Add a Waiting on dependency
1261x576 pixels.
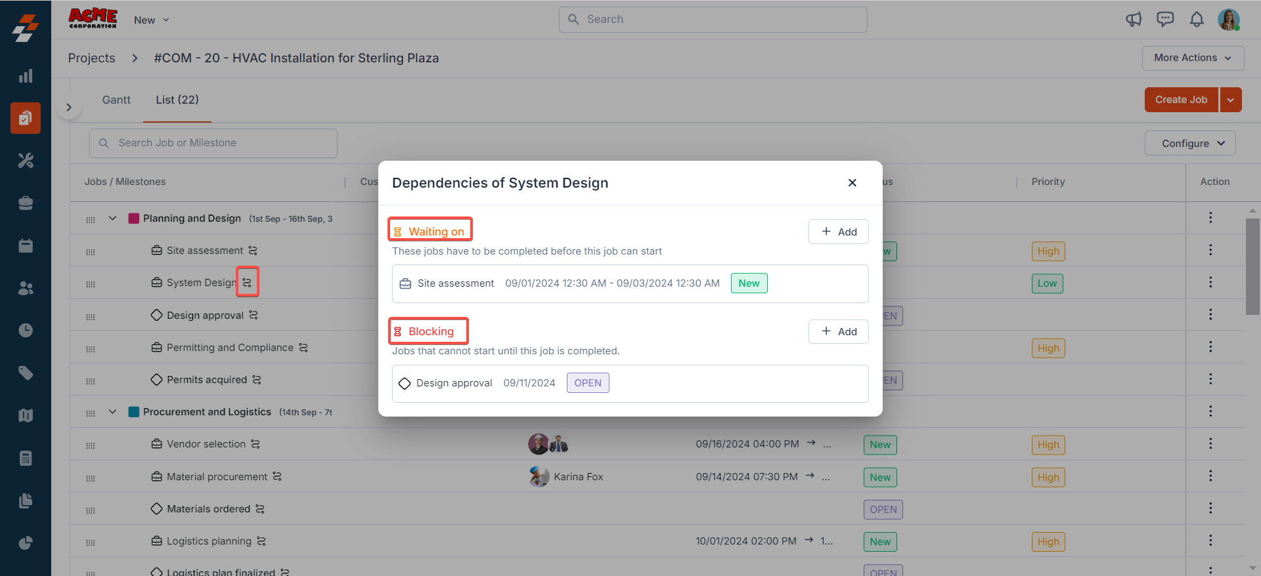point(838,232)
